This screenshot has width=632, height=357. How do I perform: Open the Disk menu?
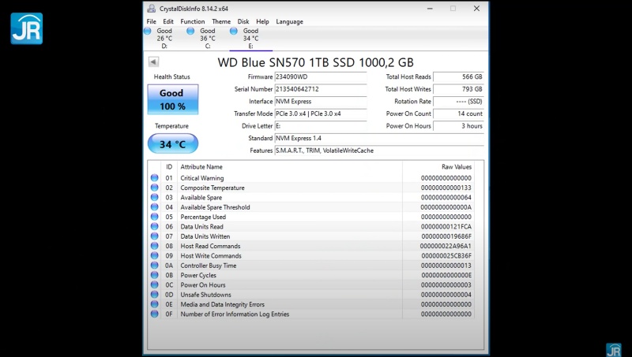(x=243, y=22)
